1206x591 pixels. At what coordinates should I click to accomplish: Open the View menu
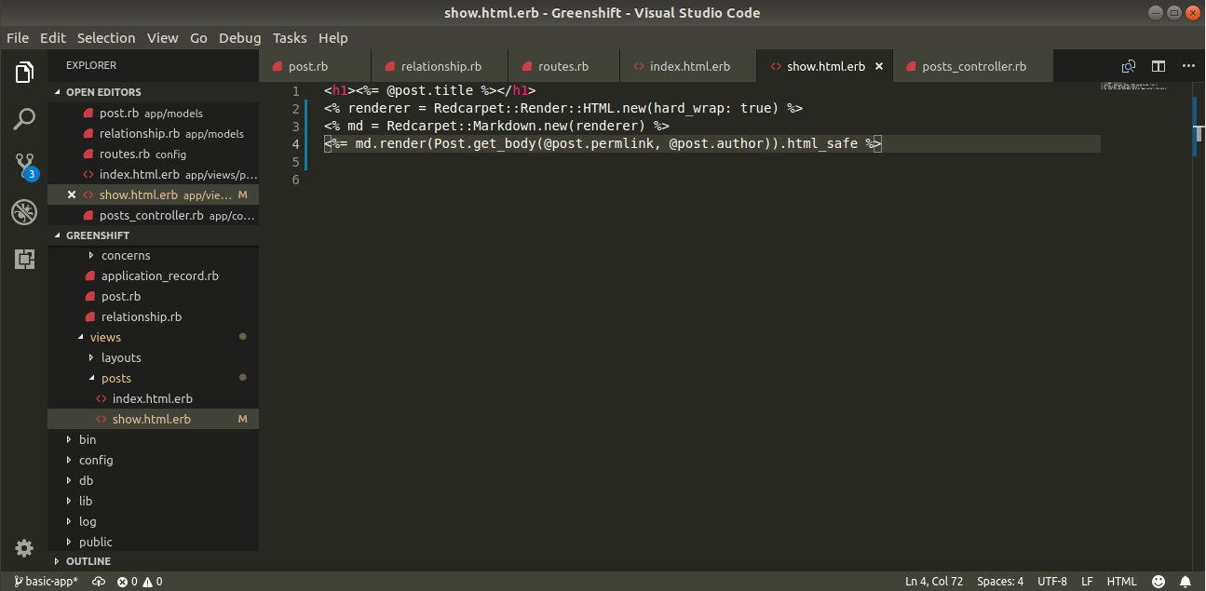click(162, 38)
